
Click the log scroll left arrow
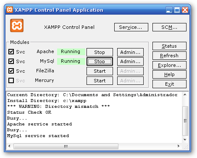click(x=9, y=146)
